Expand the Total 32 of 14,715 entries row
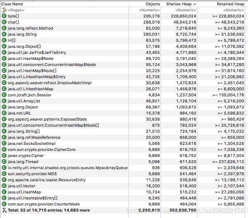 click(x=49, y=210)
